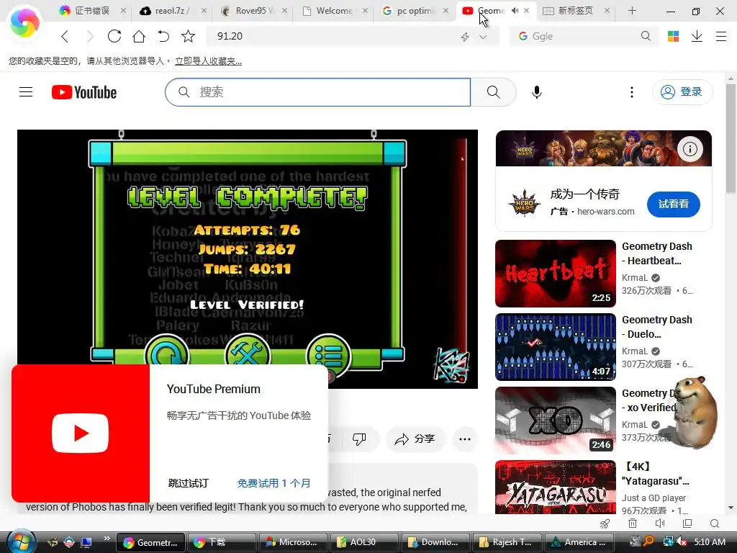This screenshot has width=737, height=553.
Task: Click the YouTube logo
Action: pos(84,92)
